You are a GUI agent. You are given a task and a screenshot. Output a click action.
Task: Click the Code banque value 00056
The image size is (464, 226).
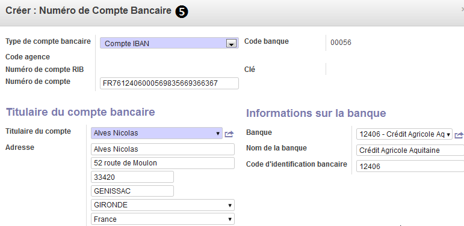(x=341, y=43)
